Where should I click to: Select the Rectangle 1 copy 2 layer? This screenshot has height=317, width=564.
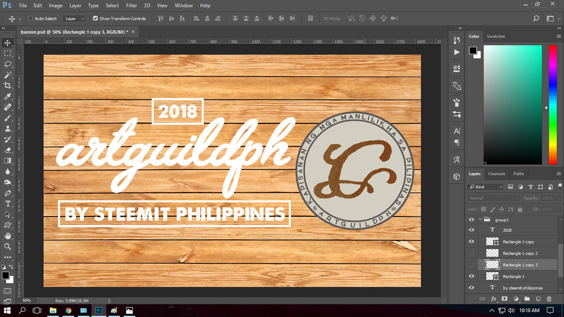520,253
